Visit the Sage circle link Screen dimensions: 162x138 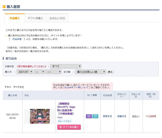point(60,117)
